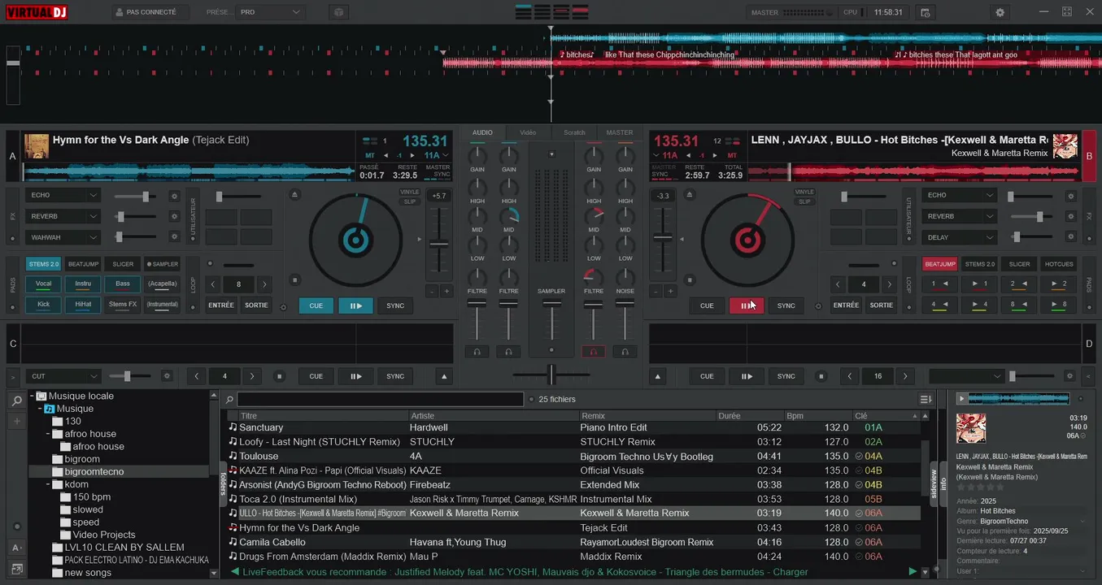Click the PAS CONNECTÉ login button

(150, 12)
